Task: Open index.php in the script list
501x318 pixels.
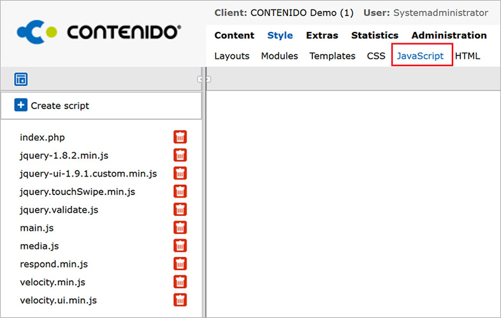Action: (x=42, y=138)
